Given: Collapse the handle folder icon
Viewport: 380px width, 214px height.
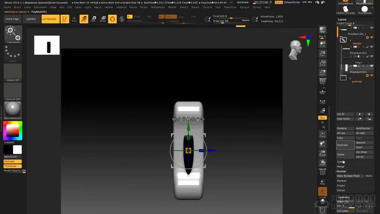Looking at the screenshot, I should (x=343, y=40).
